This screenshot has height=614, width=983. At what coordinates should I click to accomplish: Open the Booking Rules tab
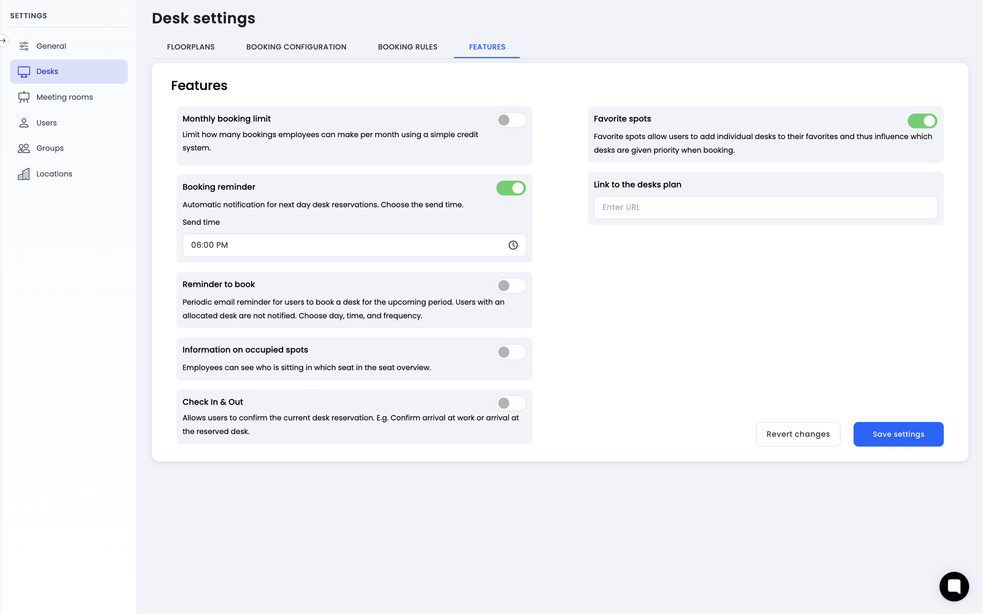coord(407,47)
